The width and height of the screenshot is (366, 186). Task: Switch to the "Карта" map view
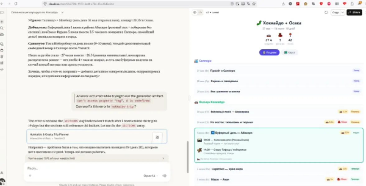coord(289,53)
